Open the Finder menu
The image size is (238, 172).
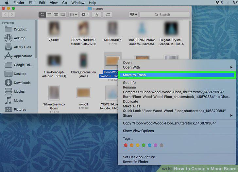click(19, 3)
